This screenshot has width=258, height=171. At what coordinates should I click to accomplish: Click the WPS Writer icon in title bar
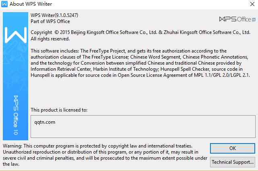click(4, 4)
